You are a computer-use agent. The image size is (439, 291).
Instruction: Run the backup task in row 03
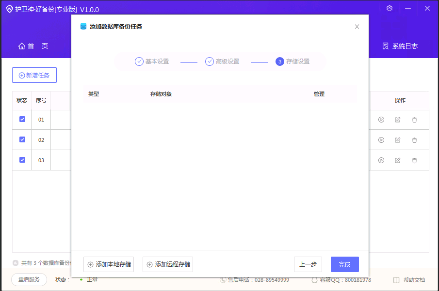pyautogui.click(x=381, y=160)
